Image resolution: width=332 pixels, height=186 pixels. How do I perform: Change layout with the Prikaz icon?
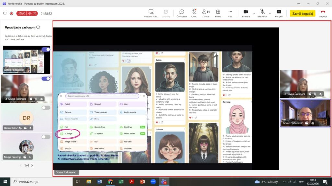tap(218, 12)
